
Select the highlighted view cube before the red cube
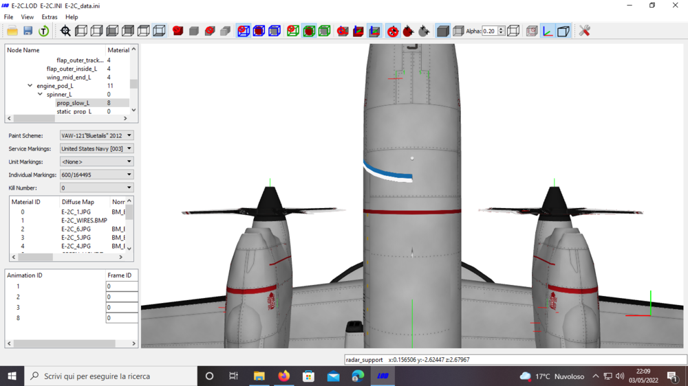coord(160,31)
